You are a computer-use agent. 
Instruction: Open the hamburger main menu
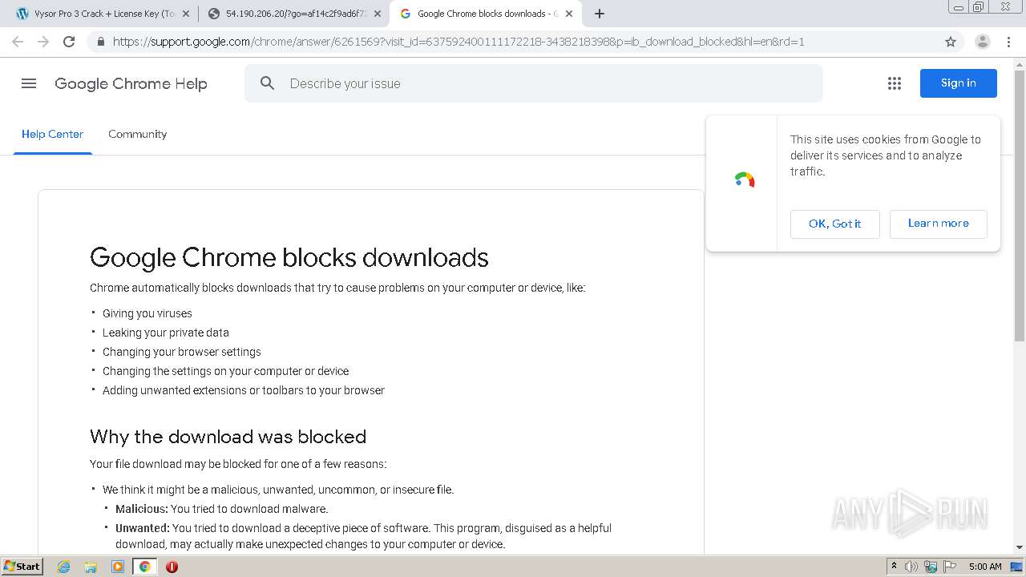[x=29, y=83]
